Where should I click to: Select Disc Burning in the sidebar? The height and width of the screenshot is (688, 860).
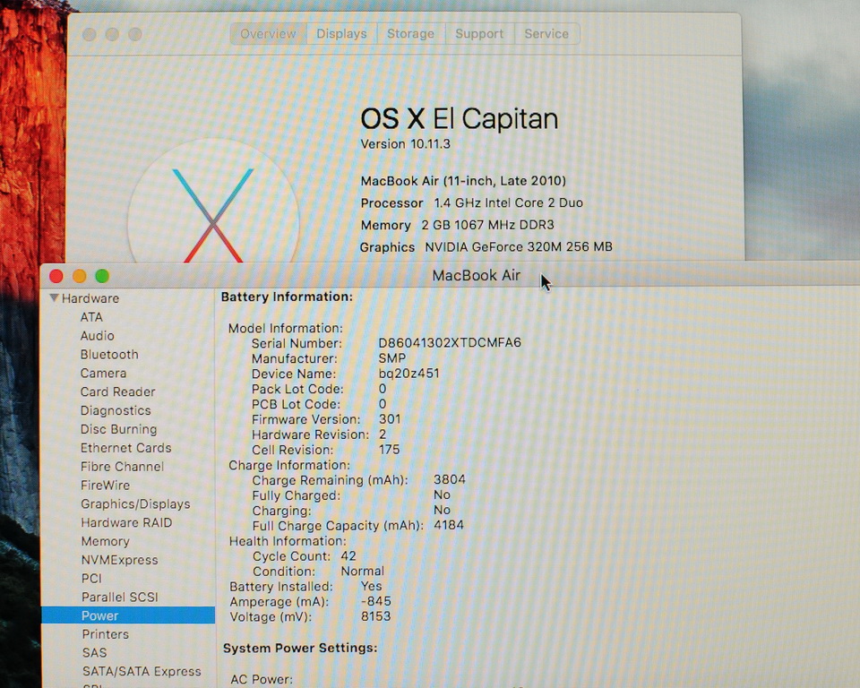click(118, 429)
